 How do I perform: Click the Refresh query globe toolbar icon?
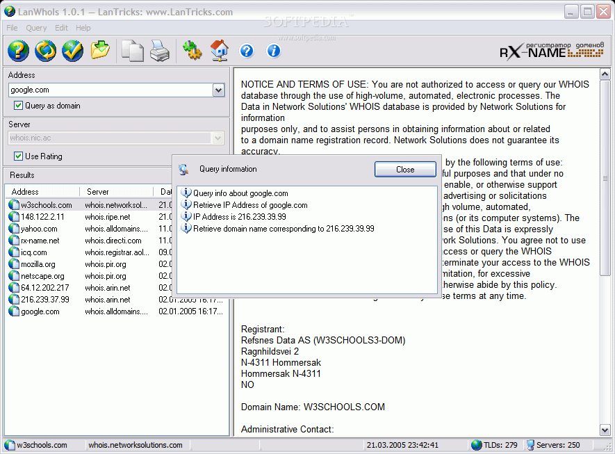coord(45,51)
